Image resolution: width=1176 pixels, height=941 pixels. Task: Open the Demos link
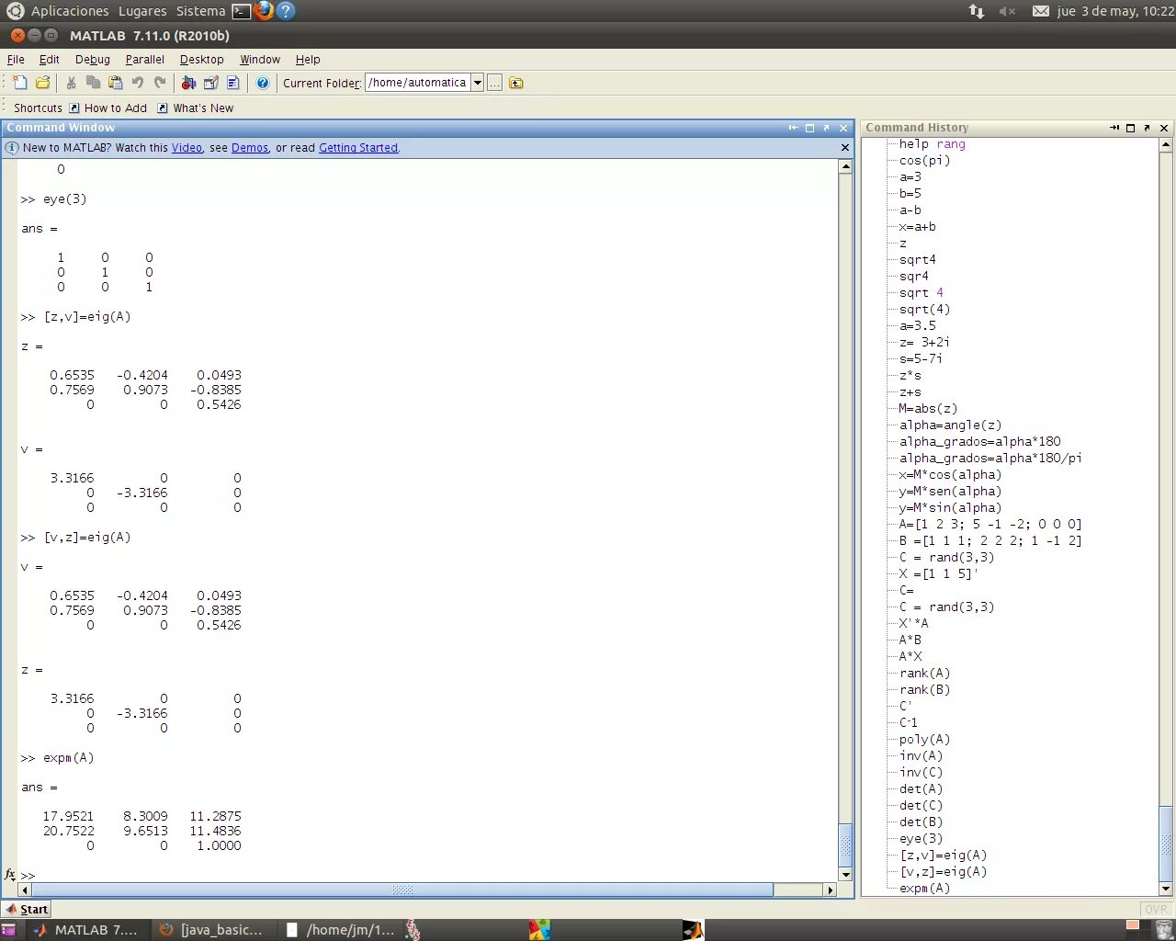(249, 148)
